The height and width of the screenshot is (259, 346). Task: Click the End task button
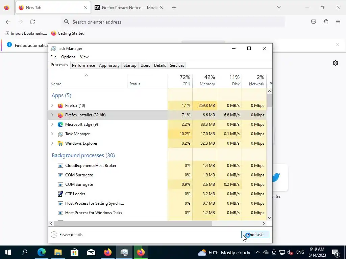(x=255, y=235)
